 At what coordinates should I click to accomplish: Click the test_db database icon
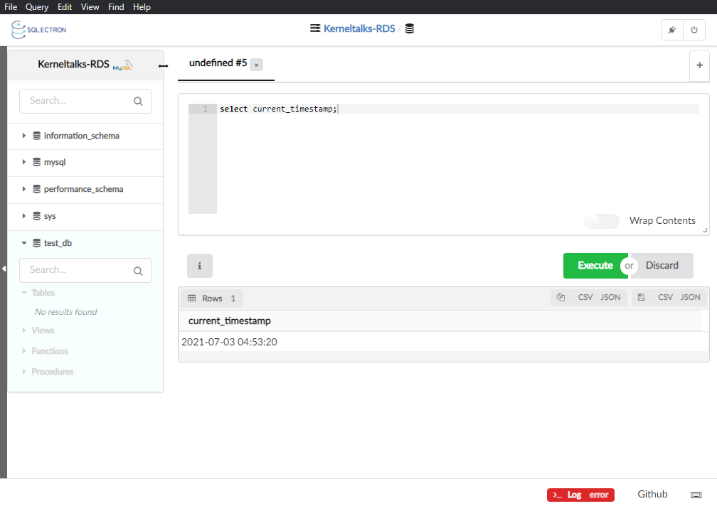(x=36, y=243)
